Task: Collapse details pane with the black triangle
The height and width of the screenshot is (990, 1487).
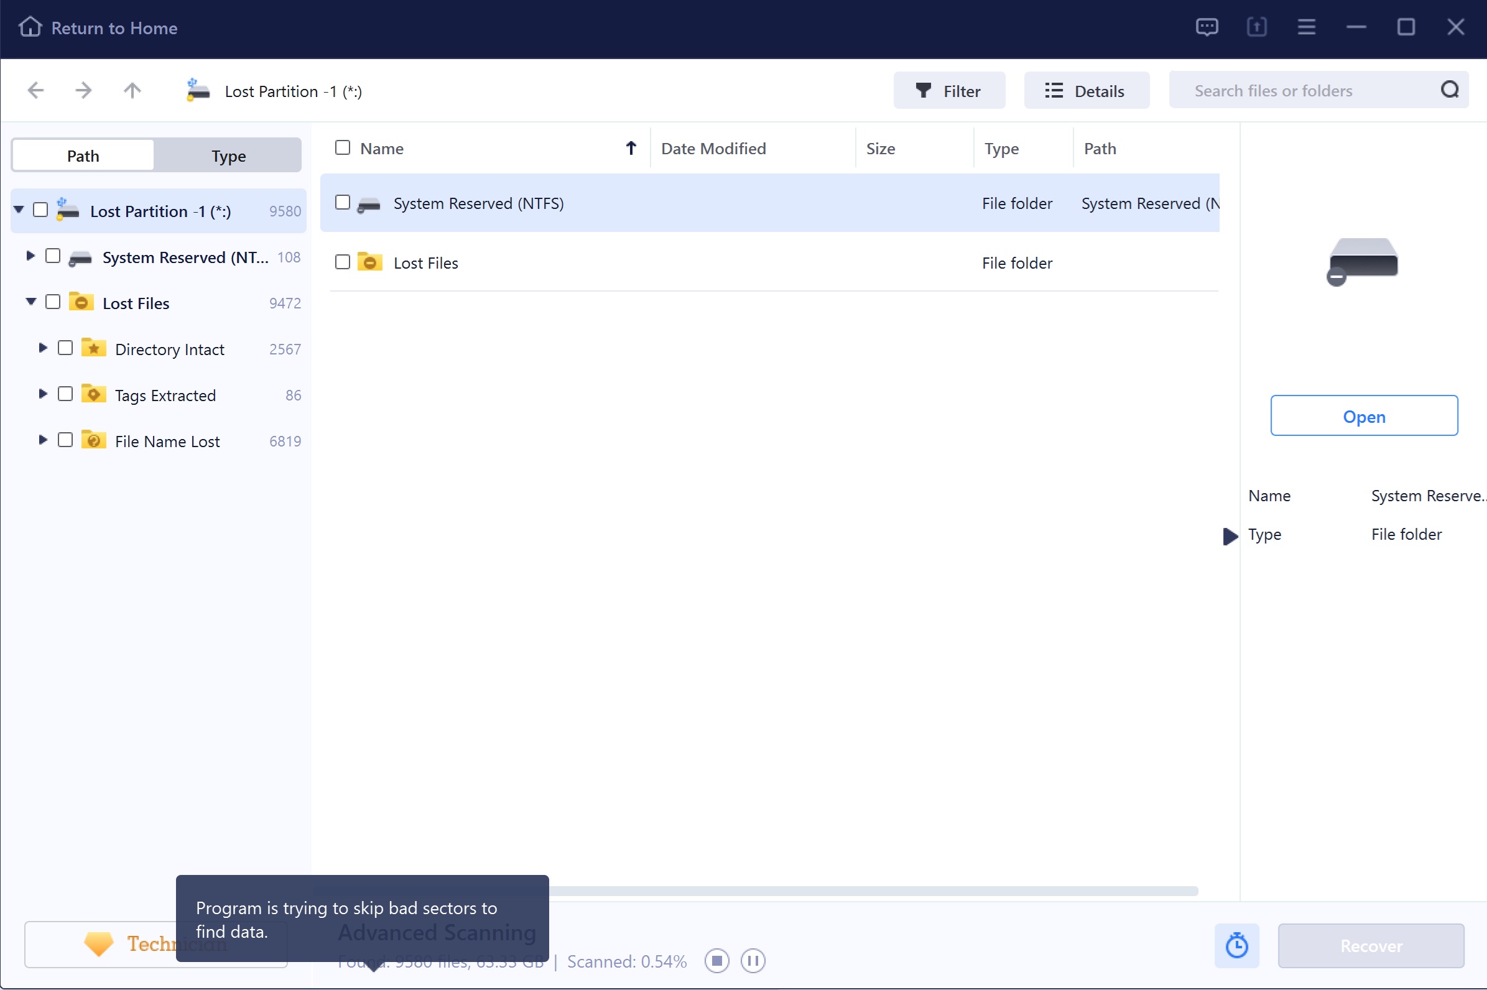Action: point(1230,536)
